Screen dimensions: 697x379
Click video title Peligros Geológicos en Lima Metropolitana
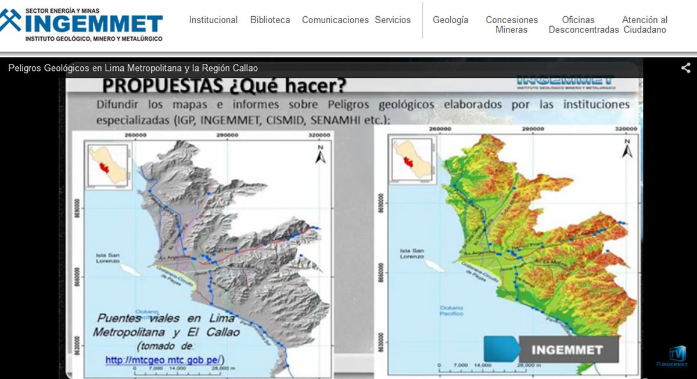coord(133,68)
